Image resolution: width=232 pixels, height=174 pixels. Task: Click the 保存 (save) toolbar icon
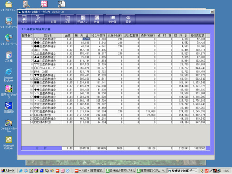[x=24, y=19]
